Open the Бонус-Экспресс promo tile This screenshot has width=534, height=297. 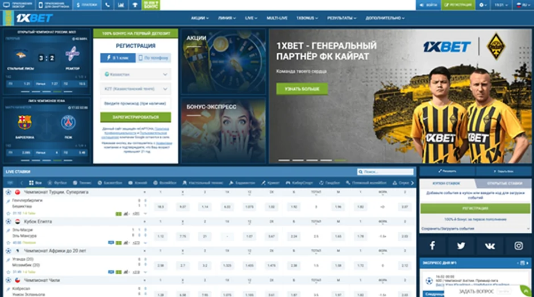223,131
